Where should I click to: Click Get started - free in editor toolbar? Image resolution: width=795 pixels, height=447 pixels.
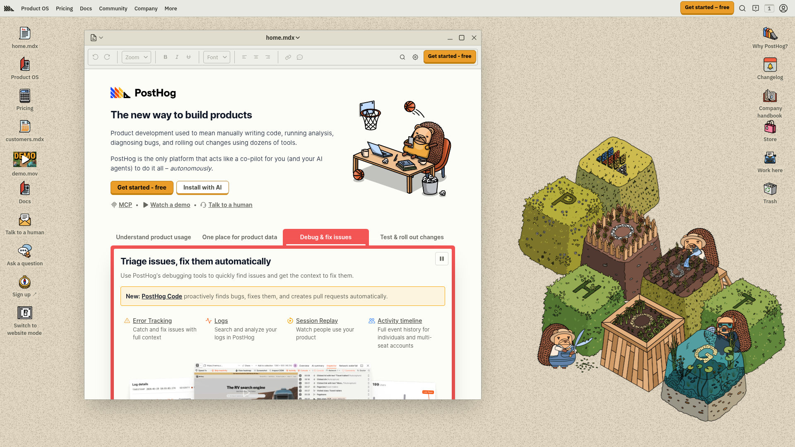click(450, 56)
